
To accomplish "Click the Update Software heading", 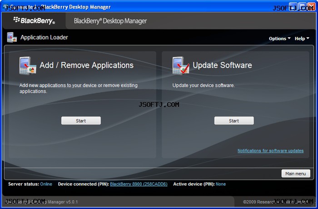I will (222, 65).
